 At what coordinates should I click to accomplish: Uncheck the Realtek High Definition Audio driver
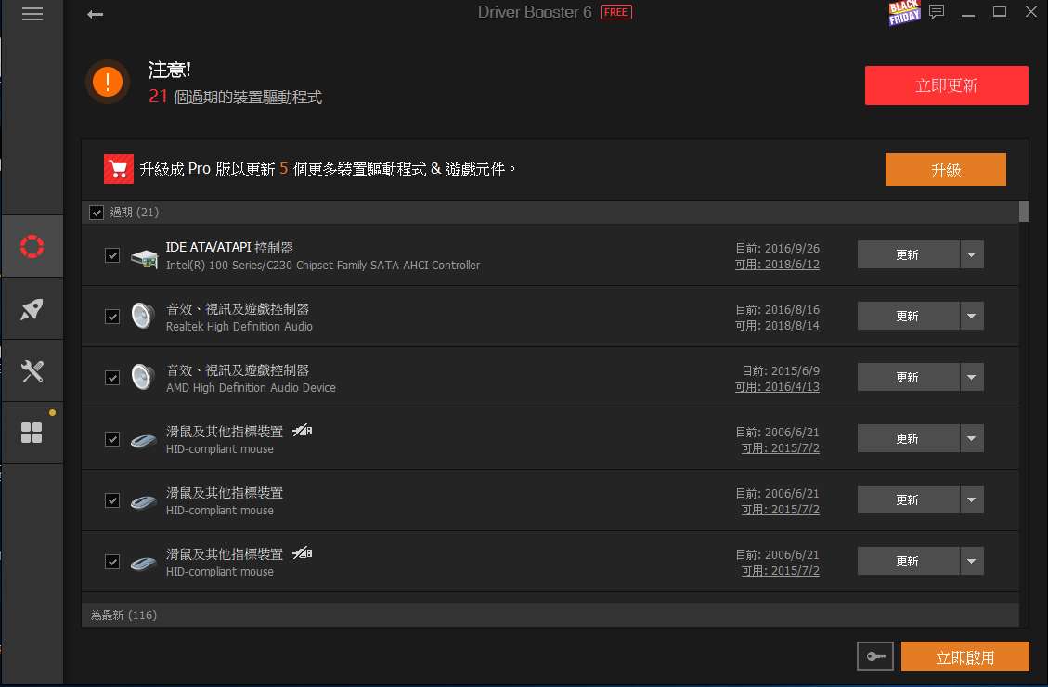(112, 316)
